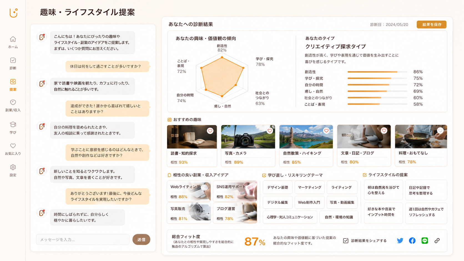Copy the share link icon
The image size is (464, 261).
click(437, 240)
